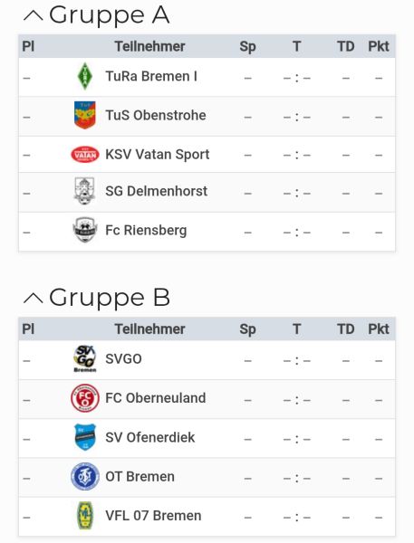Screen dimensions: 414x543
Task: Open the KSV Vatan Sport team link
Action: (x=157, y=155)
